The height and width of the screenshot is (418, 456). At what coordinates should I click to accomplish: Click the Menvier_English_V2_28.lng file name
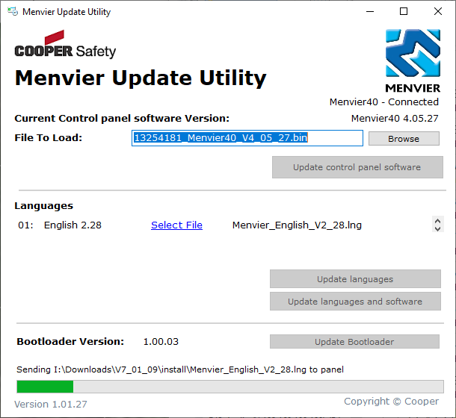click(297, 225)
